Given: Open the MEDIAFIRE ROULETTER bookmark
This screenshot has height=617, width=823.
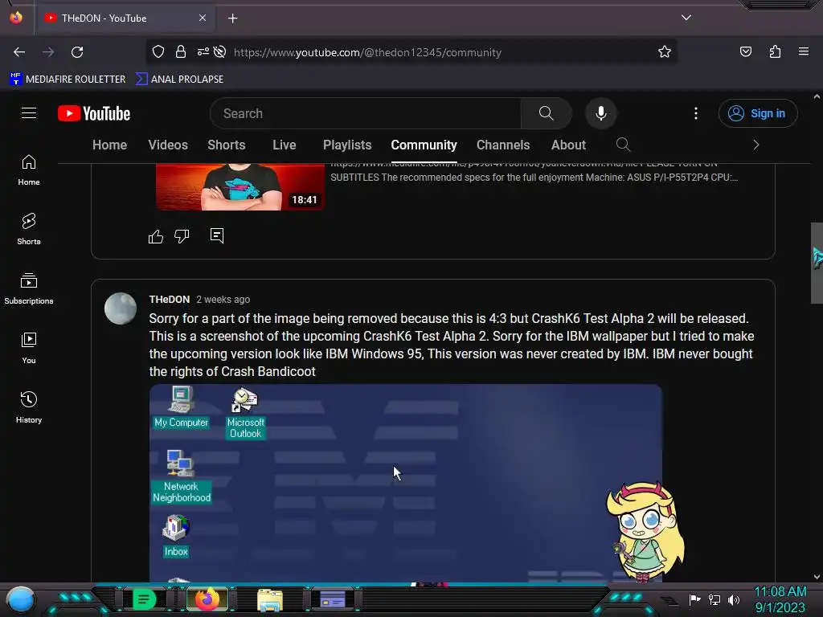Looking at the screenshot, I should (x=68, y=80).
